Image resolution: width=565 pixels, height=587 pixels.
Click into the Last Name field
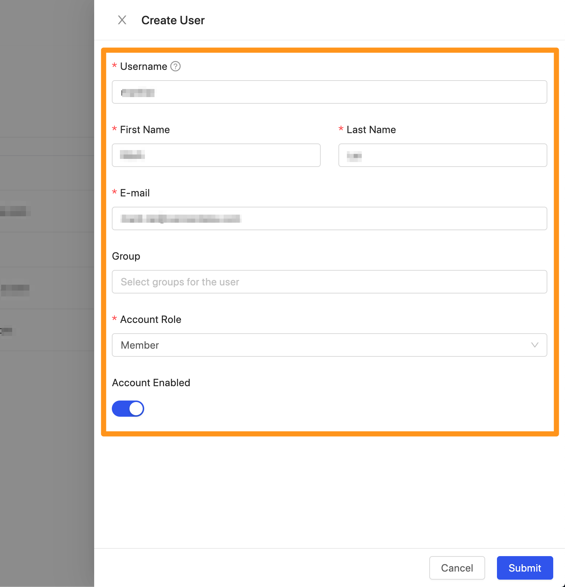tap(443, 155)
